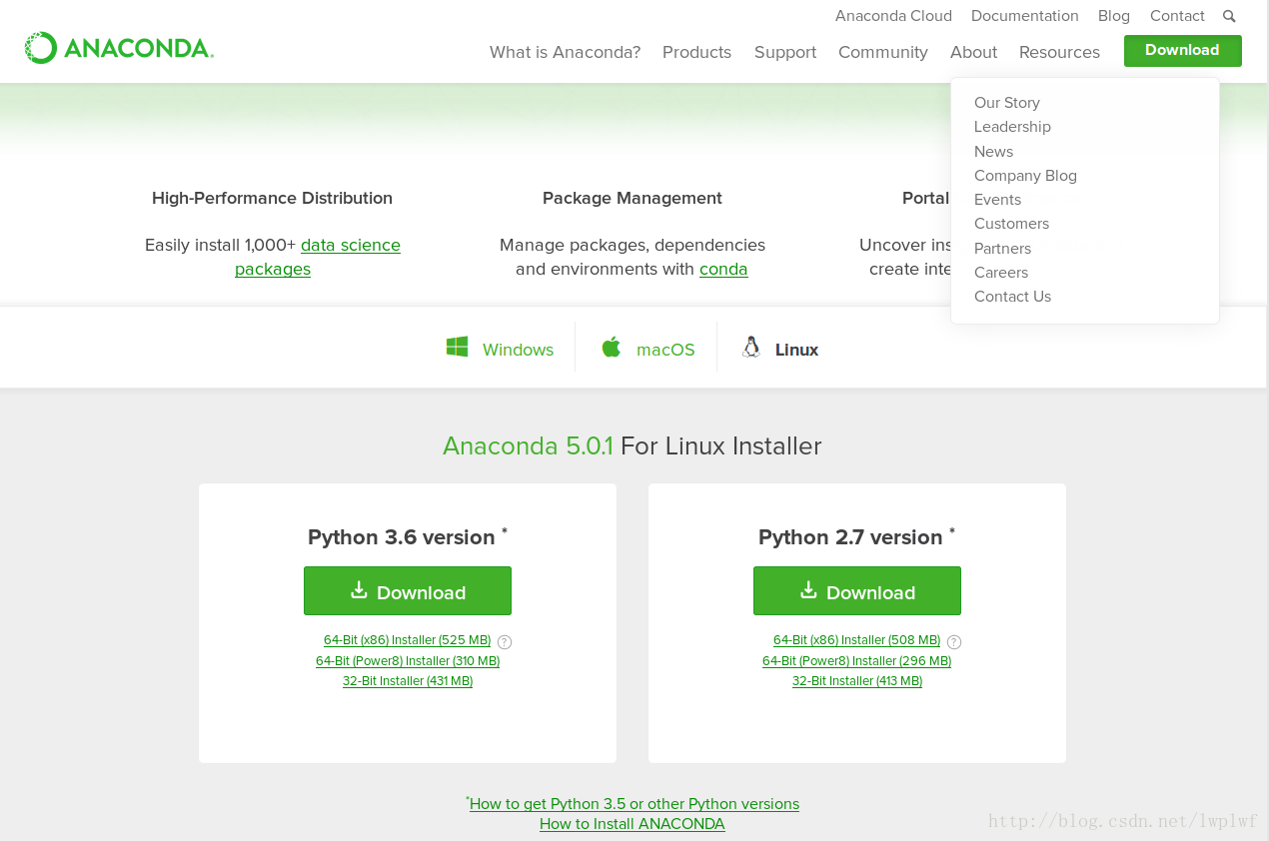
Task: Choose Events from About dropdown
Action: (997, 200)
